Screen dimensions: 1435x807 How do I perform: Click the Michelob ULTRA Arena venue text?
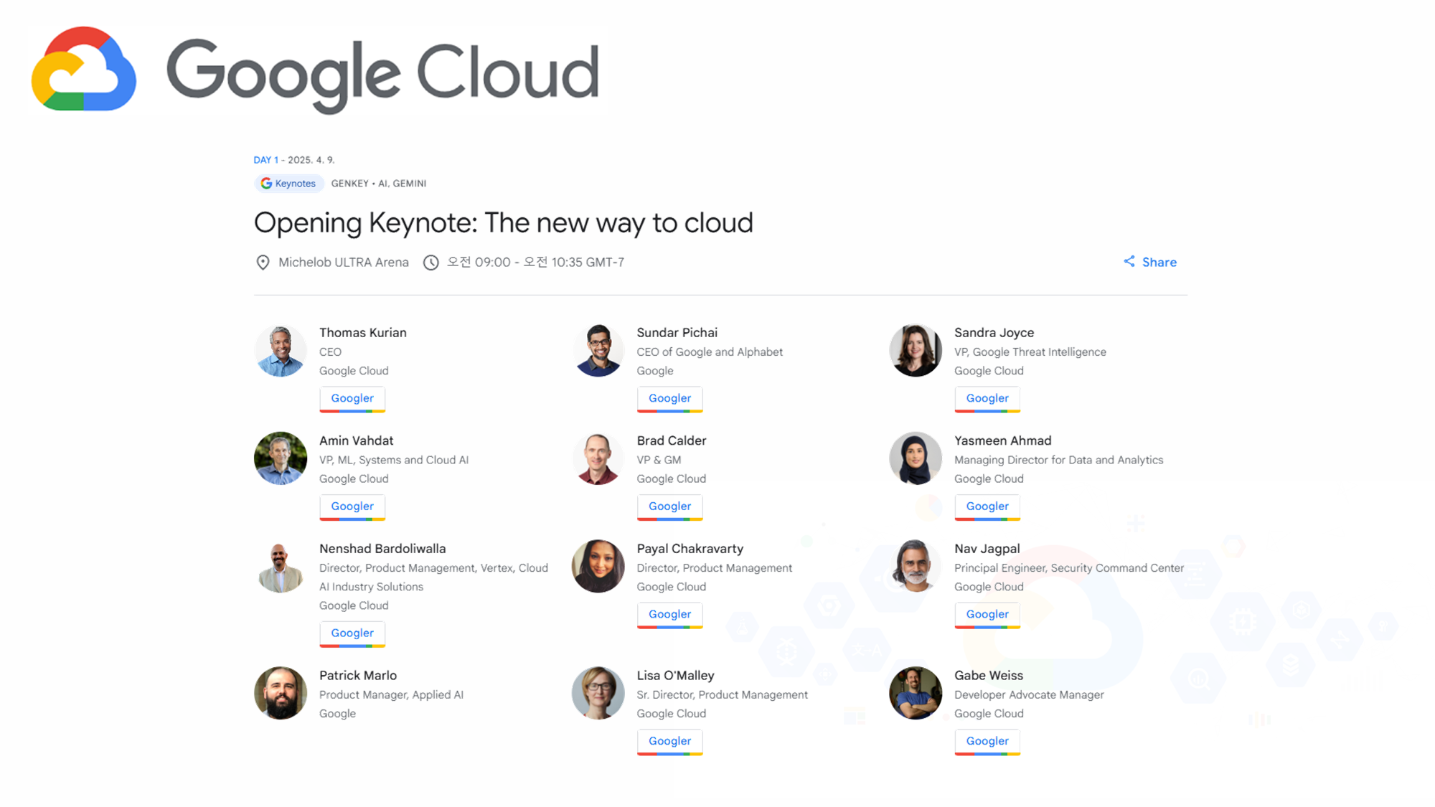(344, 263)
